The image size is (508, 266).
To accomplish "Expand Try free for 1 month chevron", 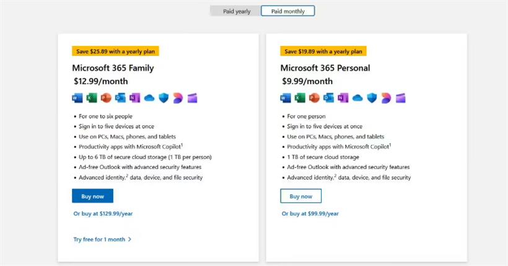I will tap(130, 239).
